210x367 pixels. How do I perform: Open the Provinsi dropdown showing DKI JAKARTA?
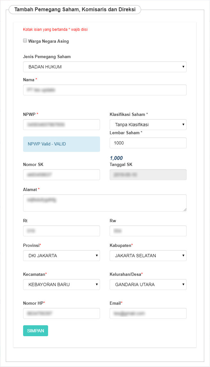pyautogui.click(x=61, y=256)
